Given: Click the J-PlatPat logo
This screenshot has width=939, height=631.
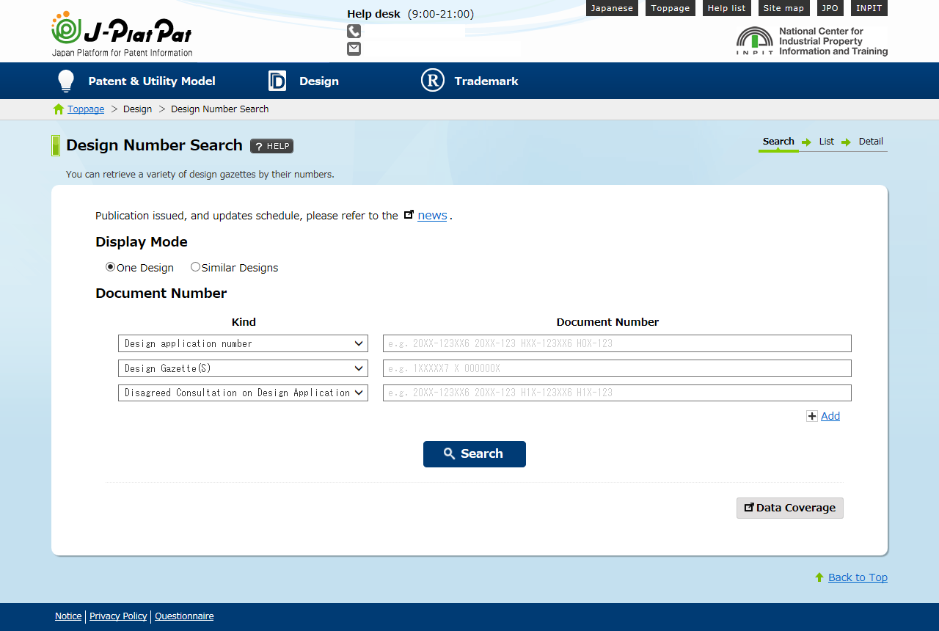Looking at the screenshot, I should (x=120, y=32).
